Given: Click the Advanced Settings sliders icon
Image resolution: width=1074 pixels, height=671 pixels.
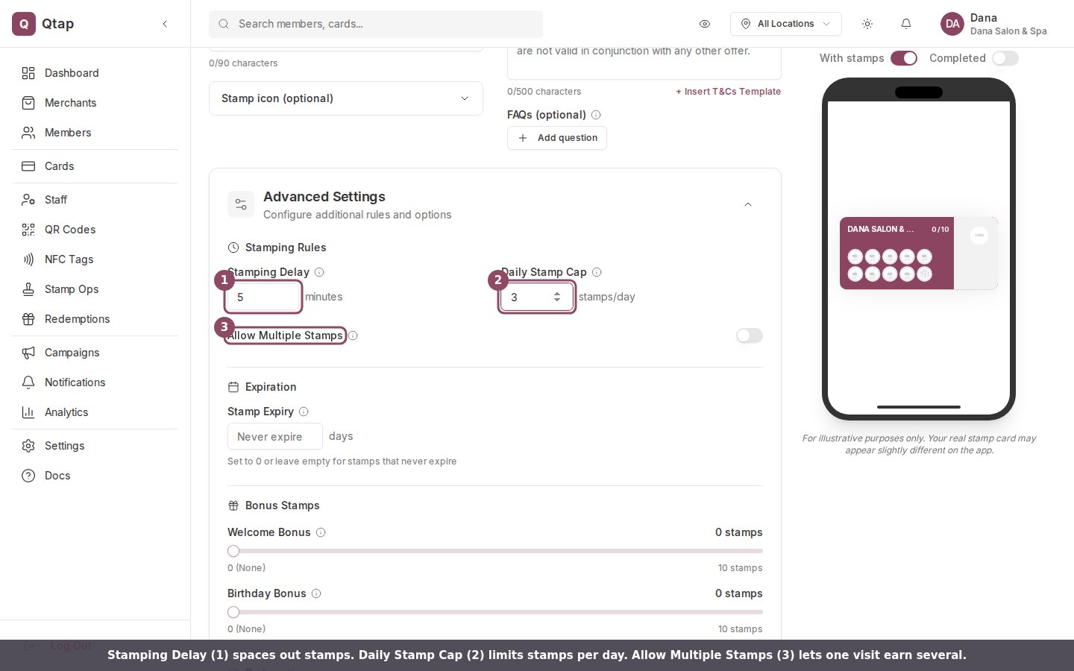Looking at the screenshot, I should pos(241,205).
